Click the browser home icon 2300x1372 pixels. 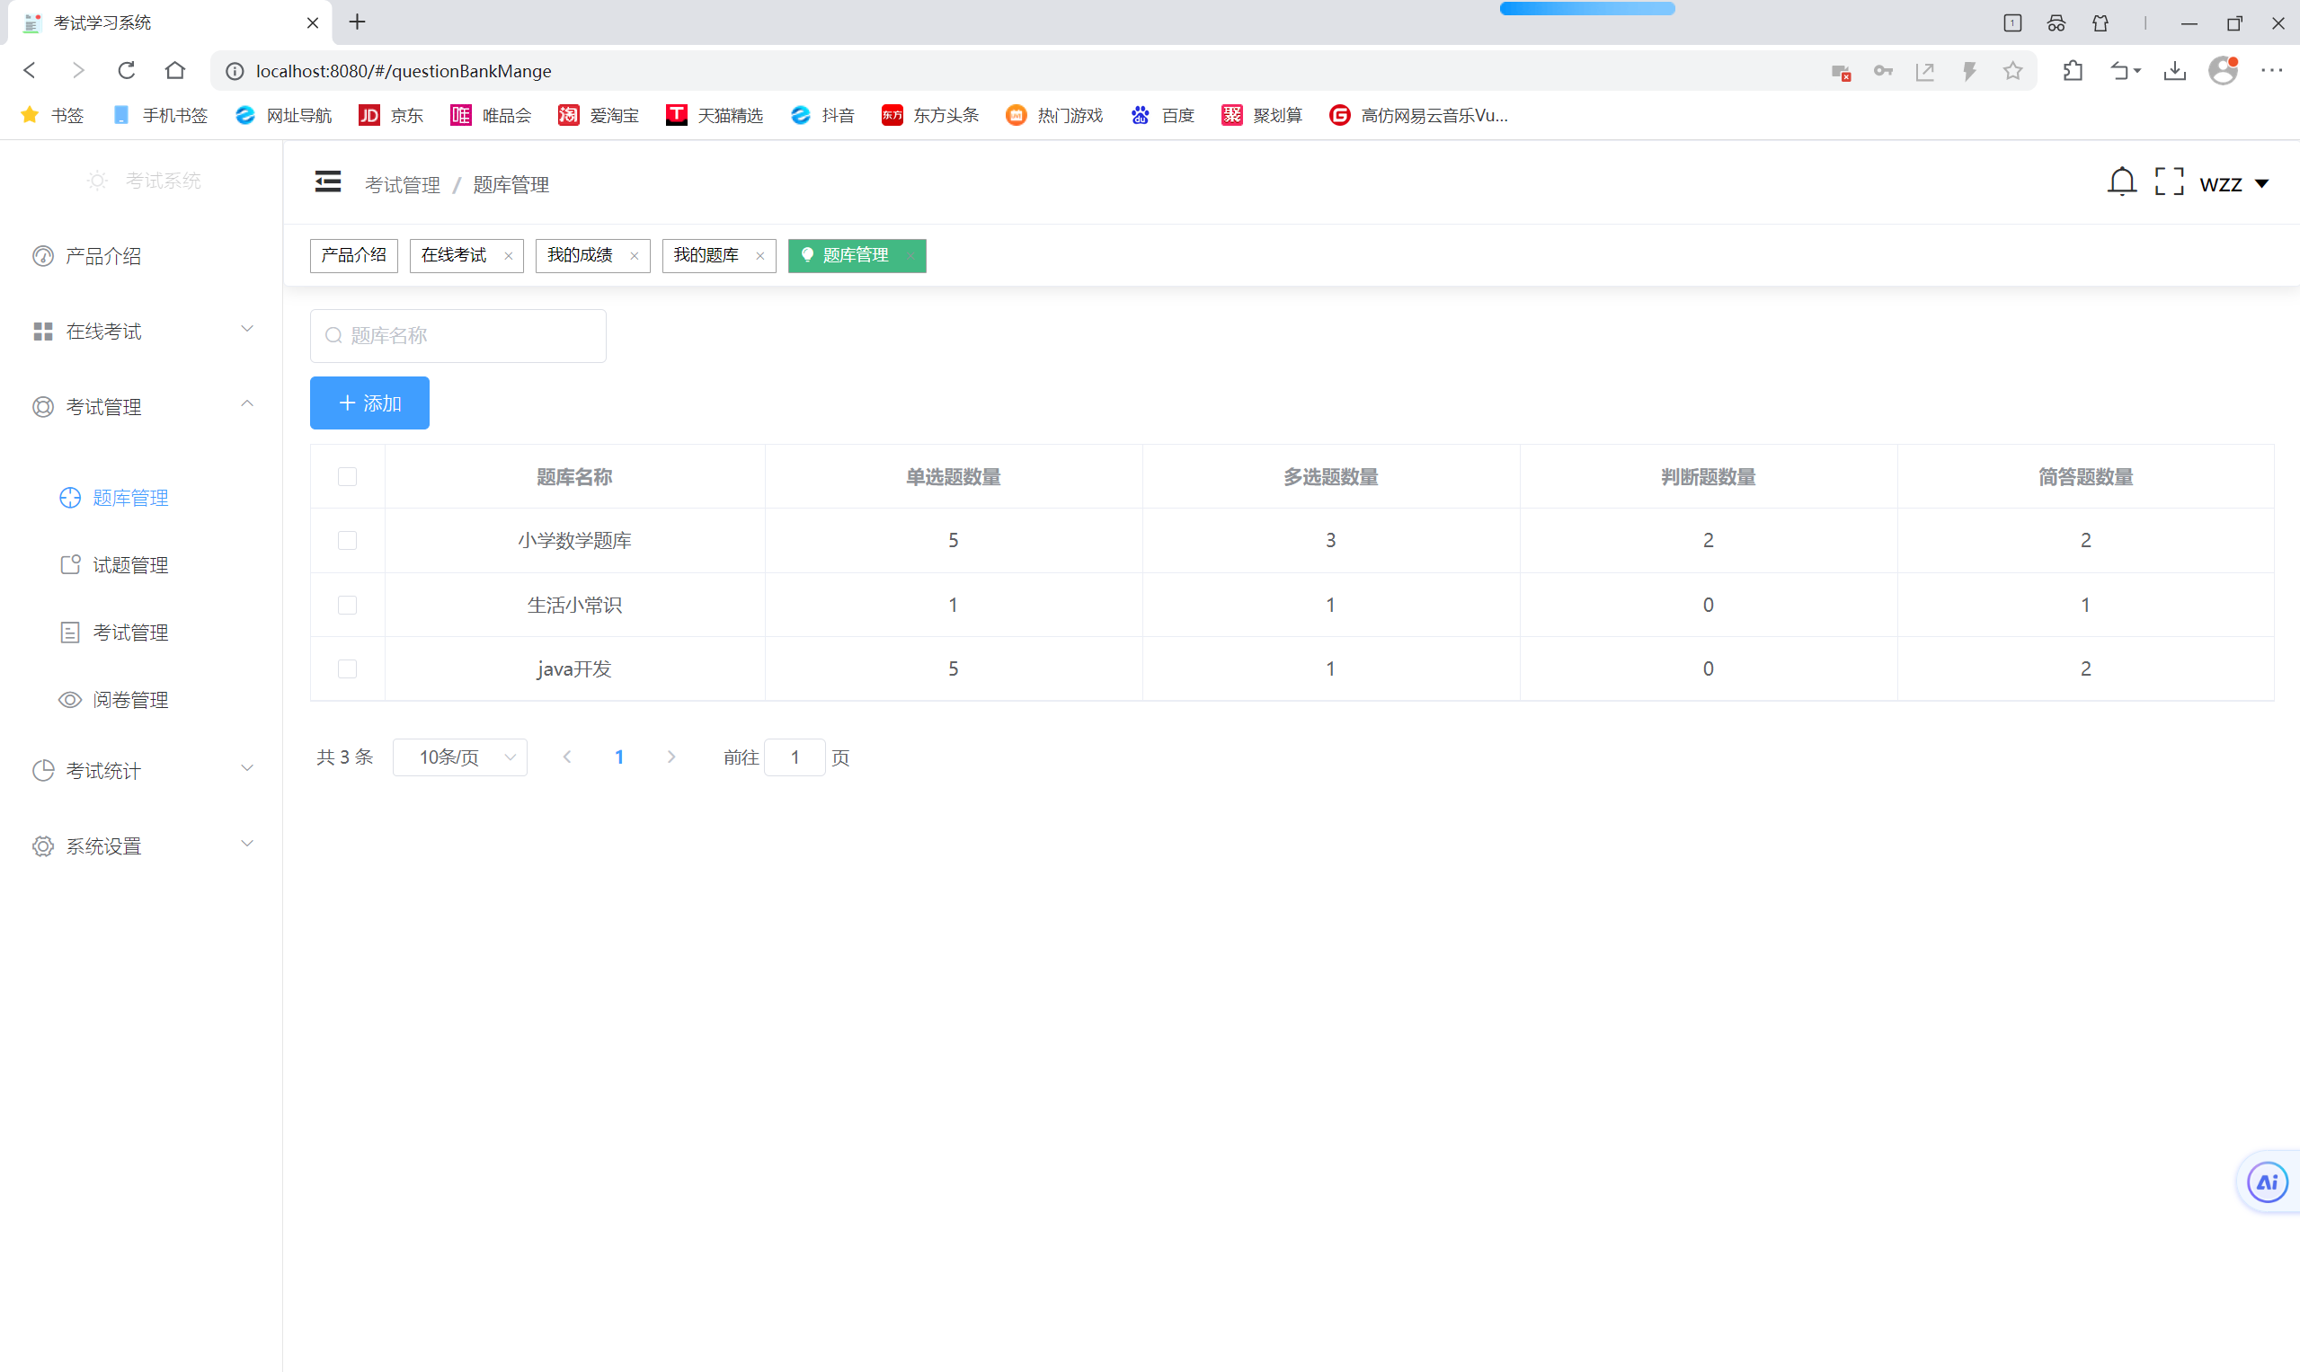click(174, 71)
